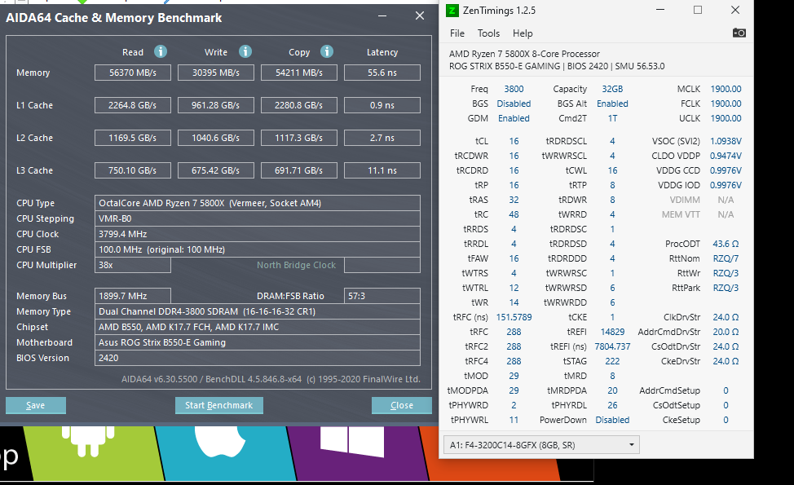Click the Memory Write value 30395 MB/s
The image size is (794, 485).
click(x=216, y=73)
